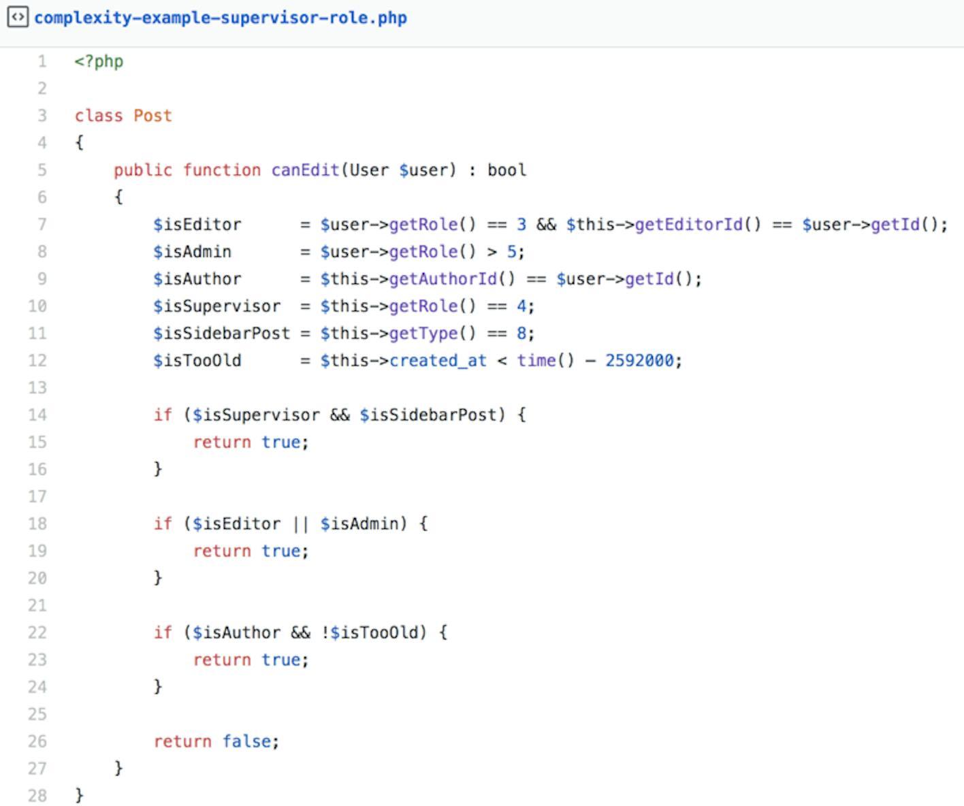The height and width of the screenshot is (806, 964).
Task: Open the complexity-example-supervisor-role.php file link
Action: (221, 18)
